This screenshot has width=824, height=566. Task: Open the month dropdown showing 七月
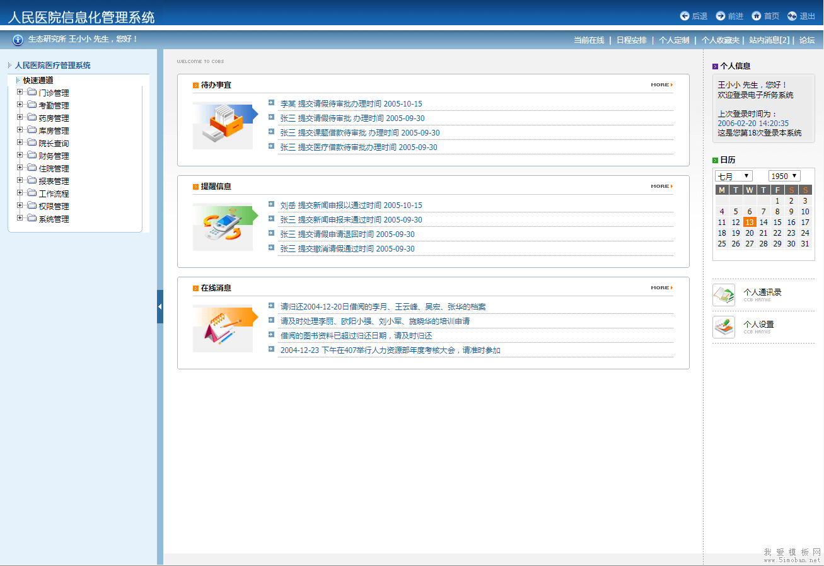[x=734, y=176]
